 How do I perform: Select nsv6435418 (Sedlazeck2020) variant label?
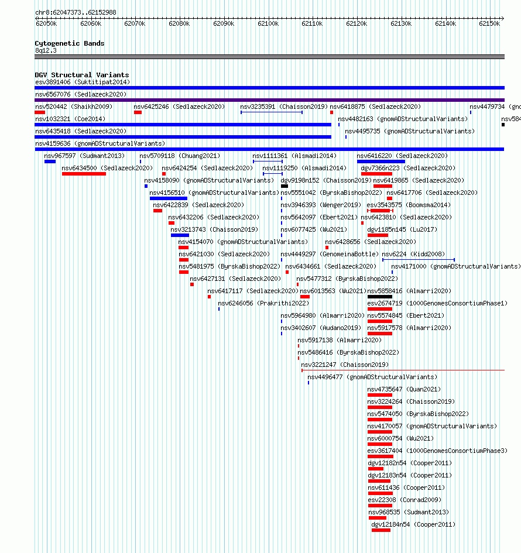click(81, 132)
